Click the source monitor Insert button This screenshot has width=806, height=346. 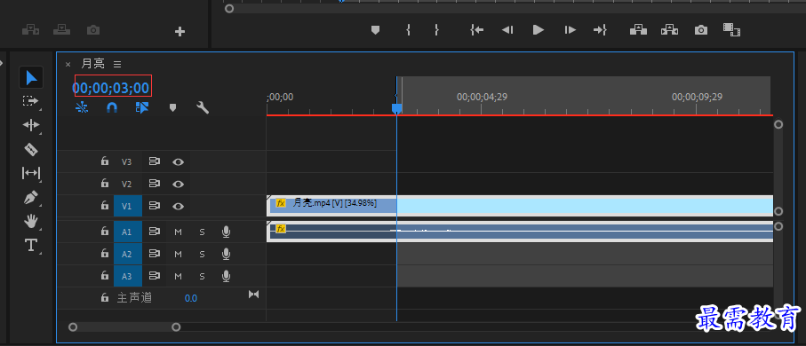[x=31, y=30]
